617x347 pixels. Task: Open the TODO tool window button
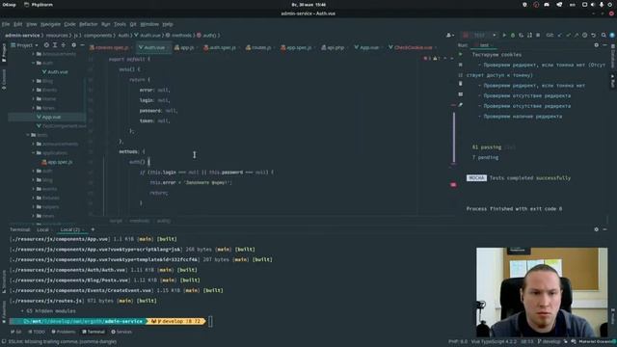tap(37, 332)
